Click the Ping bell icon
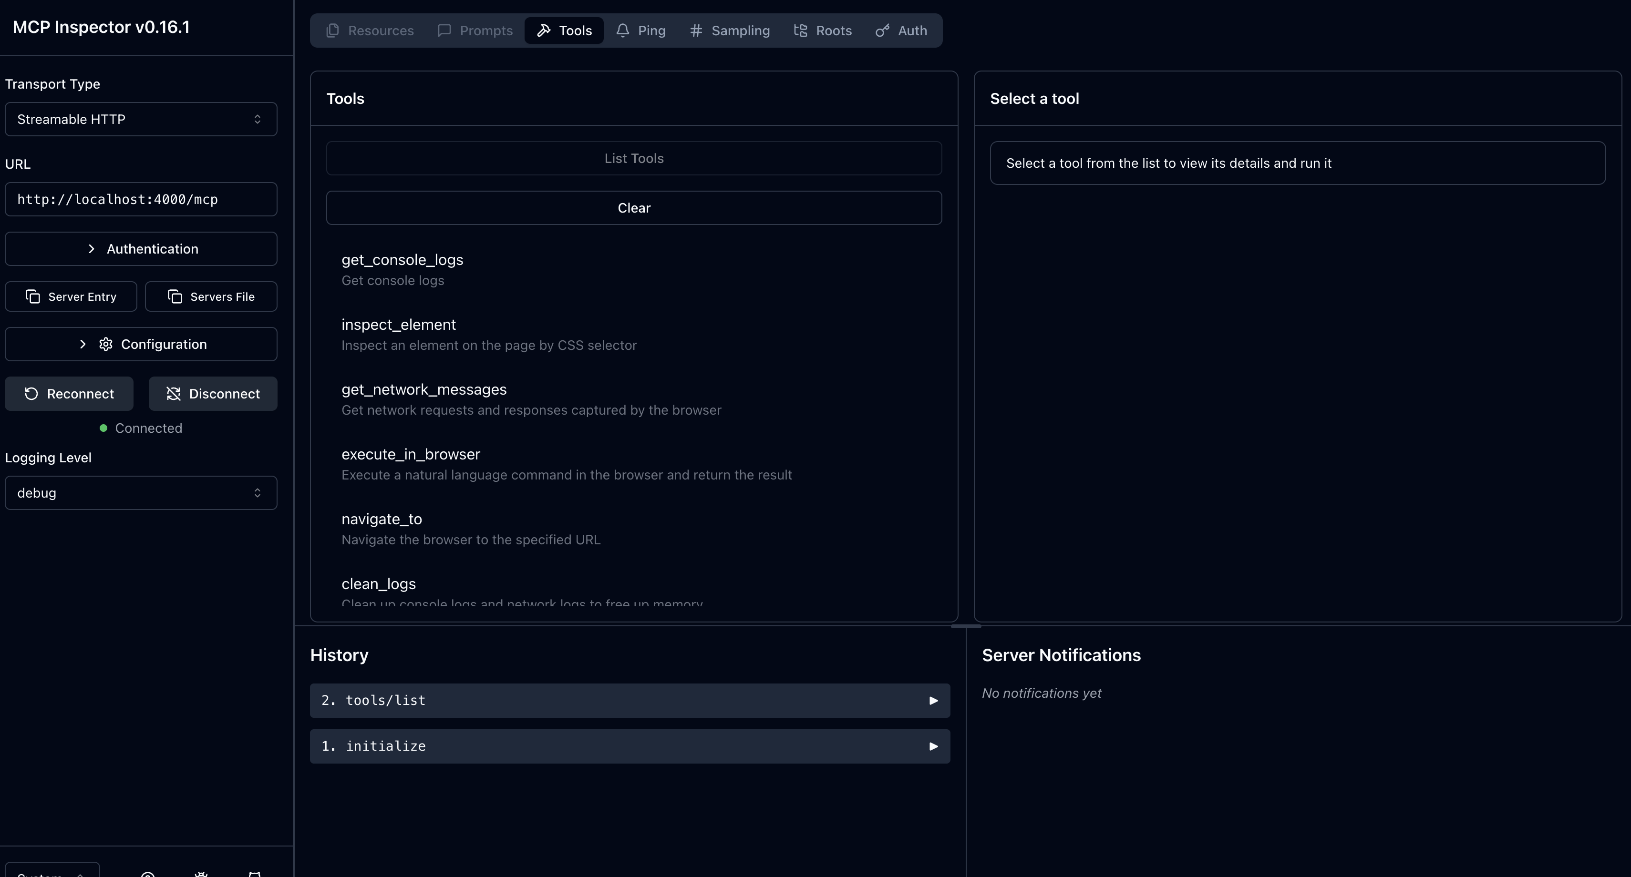Image resolution: width=1631 pixels, height=877 pixels. pyautogui.click(x=622, y=31)
